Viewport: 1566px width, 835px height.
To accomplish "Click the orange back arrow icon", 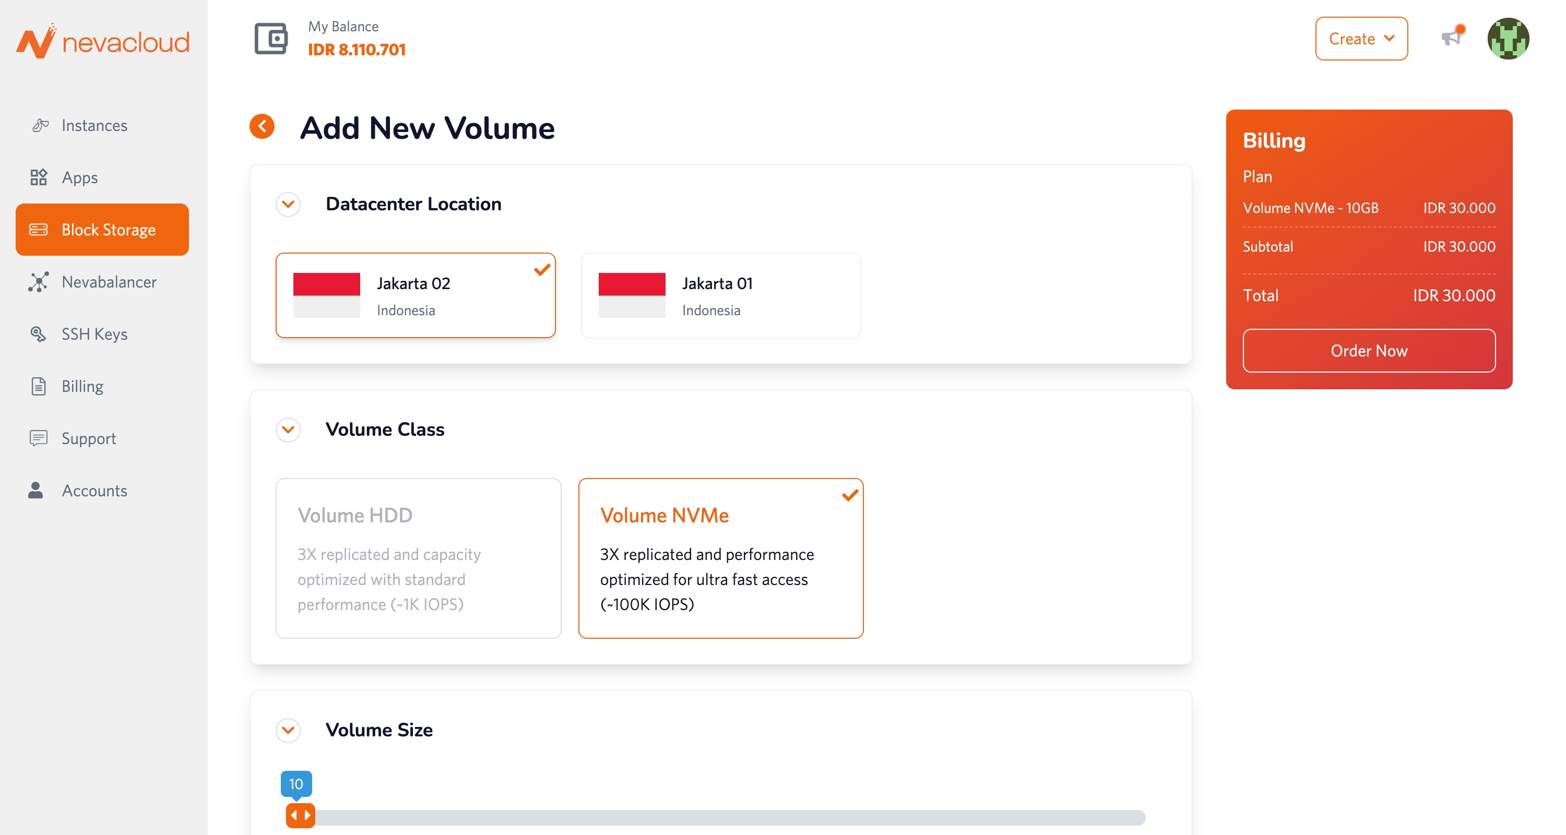I will [262, 126].
